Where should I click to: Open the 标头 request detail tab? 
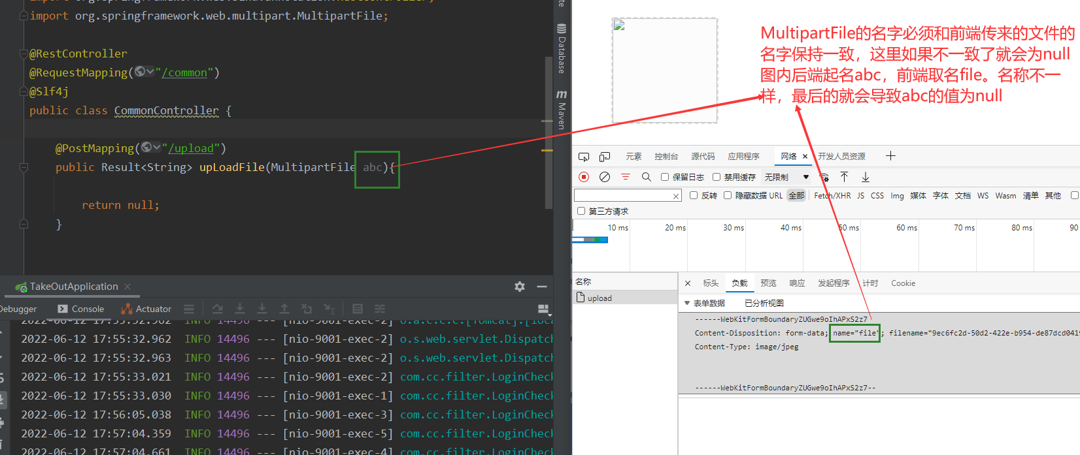point(711,283)
